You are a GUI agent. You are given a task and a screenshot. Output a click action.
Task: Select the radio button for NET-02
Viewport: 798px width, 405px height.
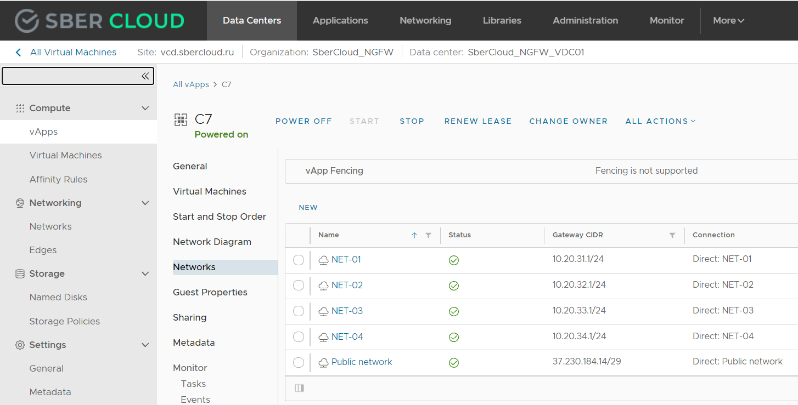tap(299, 286)
